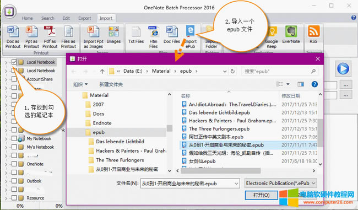Check the My Notebook checkbox
The image size is (358, 210).
point(14,138)
